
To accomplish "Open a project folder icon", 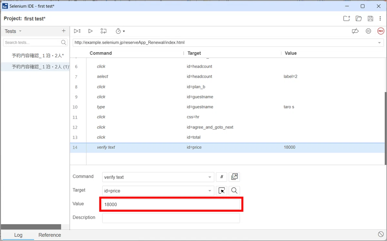I will tap(359, 18).
